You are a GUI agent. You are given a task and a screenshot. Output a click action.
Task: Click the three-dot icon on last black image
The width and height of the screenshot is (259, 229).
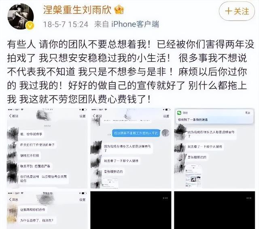[x=249, y=198]
